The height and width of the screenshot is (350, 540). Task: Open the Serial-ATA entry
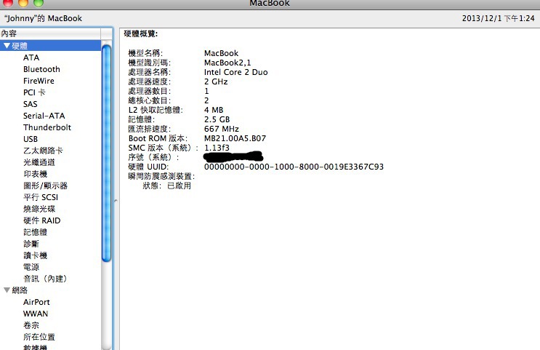44,116
